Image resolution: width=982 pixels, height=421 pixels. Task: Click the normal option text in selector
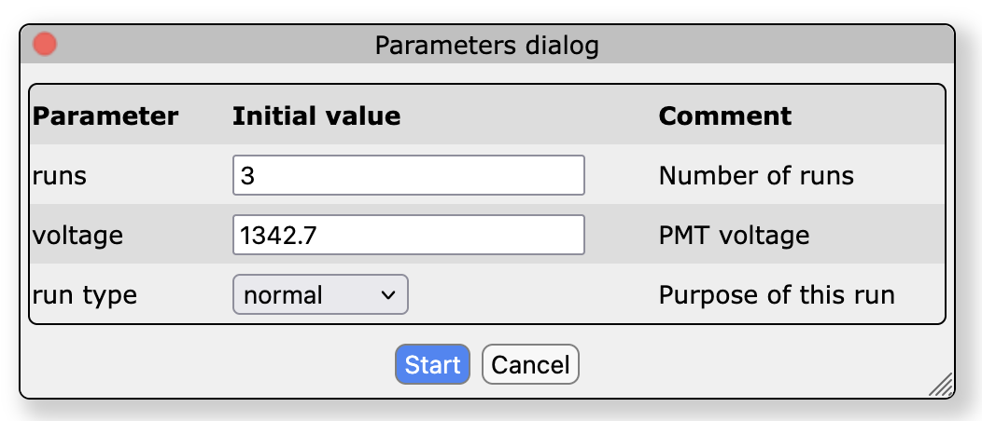pos(283,295)
